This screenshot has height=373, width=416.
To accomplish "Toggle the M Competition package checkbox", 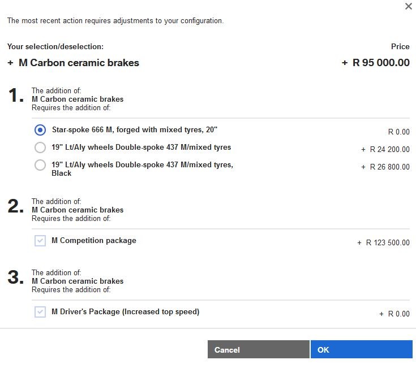I will pyautogui.click(x=40, y=241).
